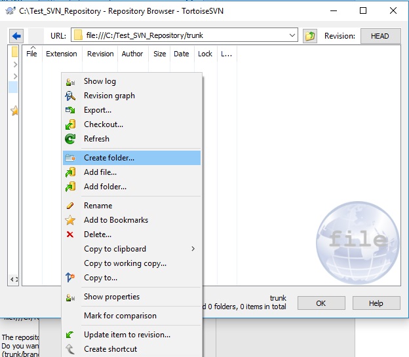Choose Refresh menu entry
The width and height of the screenshot is (409, 357).
[x=132, y=139]
